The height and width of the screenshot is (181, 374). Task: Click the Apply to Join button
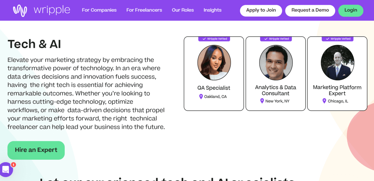point(261,10)
